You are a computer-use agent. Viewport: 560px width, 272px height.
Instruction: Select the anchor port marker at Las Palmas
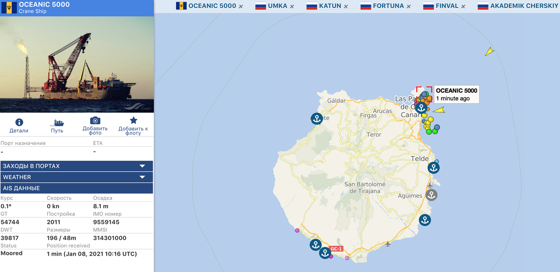[421, 108]
